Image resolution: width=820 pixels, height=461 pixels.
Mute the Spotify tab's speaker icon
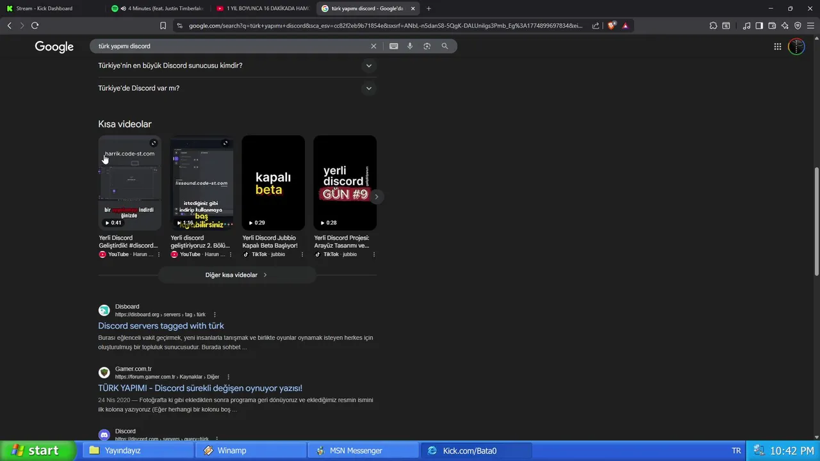coord(123,8)
